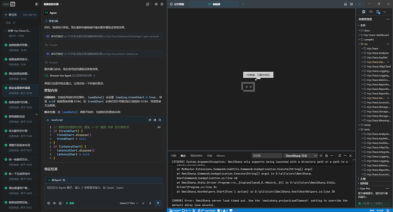The width and height of the screenshot is (393, 212).
Task: Open user profile icon in chat header
Action: click(x=162, y=4)
